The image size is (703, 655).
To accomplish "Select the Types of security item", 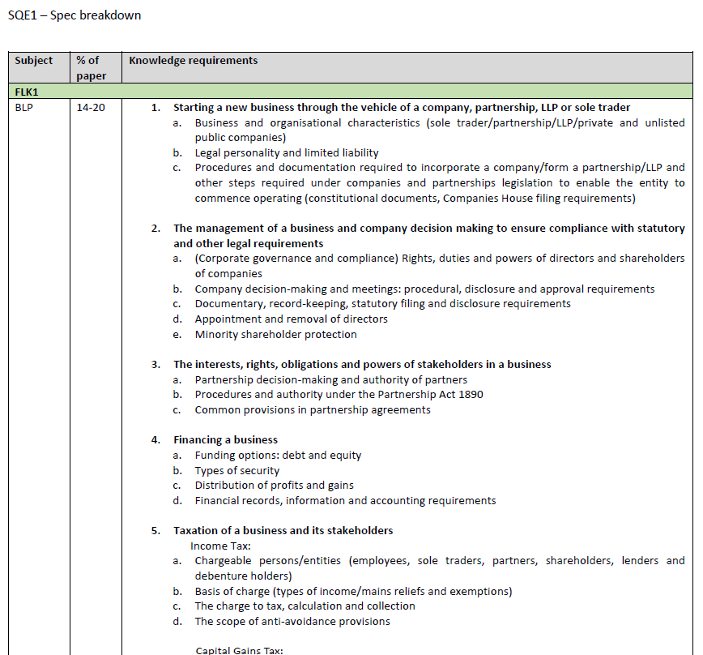I will (x=237, y=471).
